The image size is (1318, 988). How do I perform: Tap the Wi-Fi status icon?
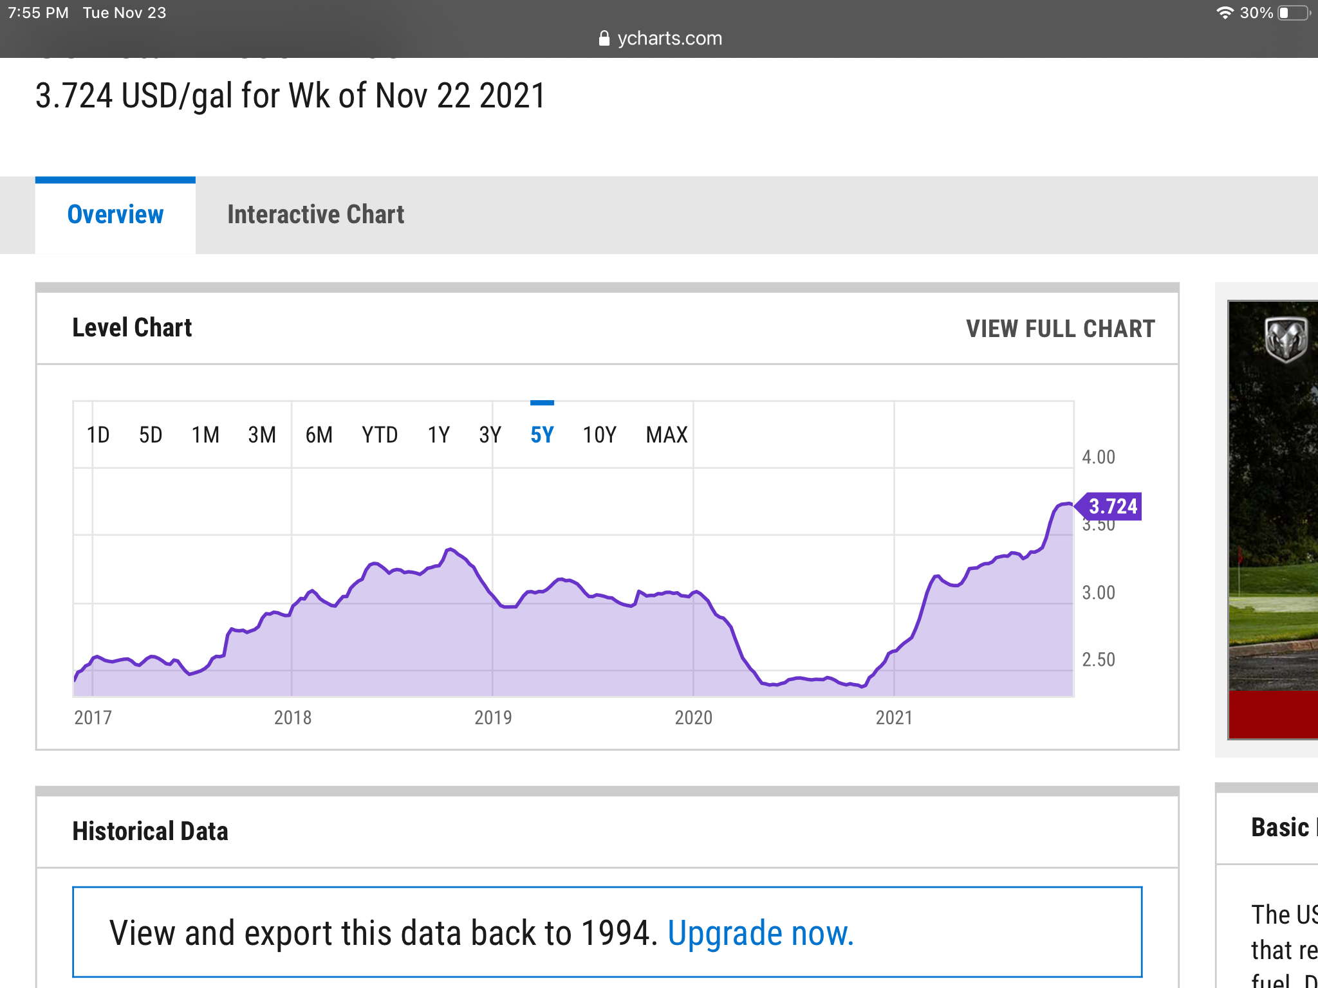click(1225, 13)
